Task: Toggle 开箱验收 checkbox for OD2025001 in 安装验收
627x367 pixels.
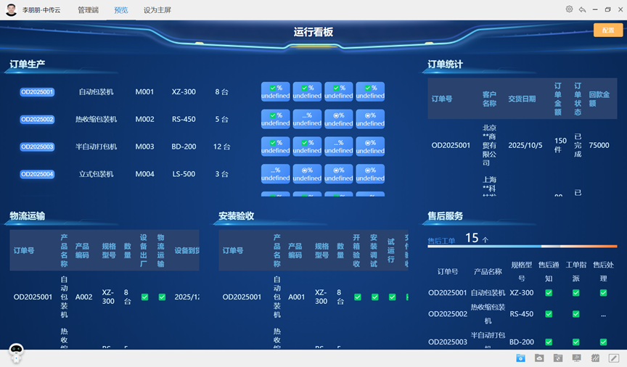Action: pyautogui.click(x=357, y=297)
